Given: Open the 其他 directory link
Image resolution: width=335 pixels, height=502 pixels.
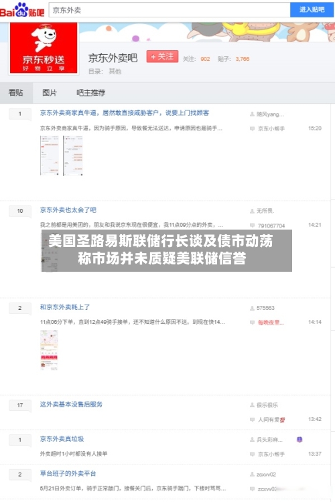Looking at the screenshot, I should point(115,72).
